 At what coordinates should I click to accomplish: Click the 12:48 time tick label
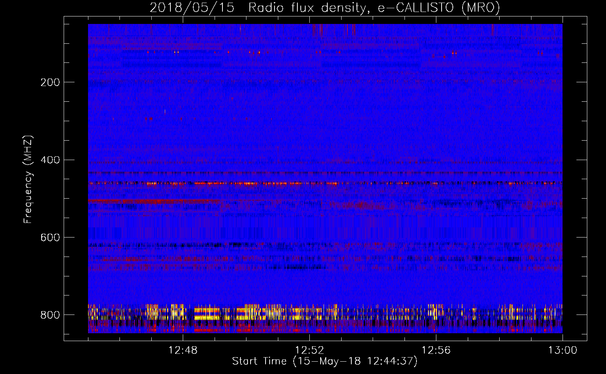point(183,350)
